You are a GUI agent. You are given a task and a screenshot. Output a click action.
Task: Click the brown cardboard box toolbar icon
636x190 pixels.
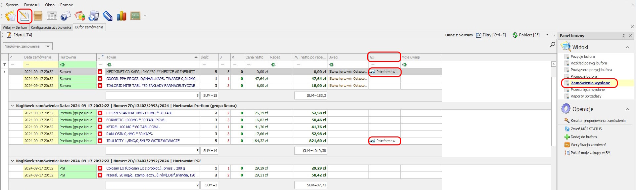38,16
